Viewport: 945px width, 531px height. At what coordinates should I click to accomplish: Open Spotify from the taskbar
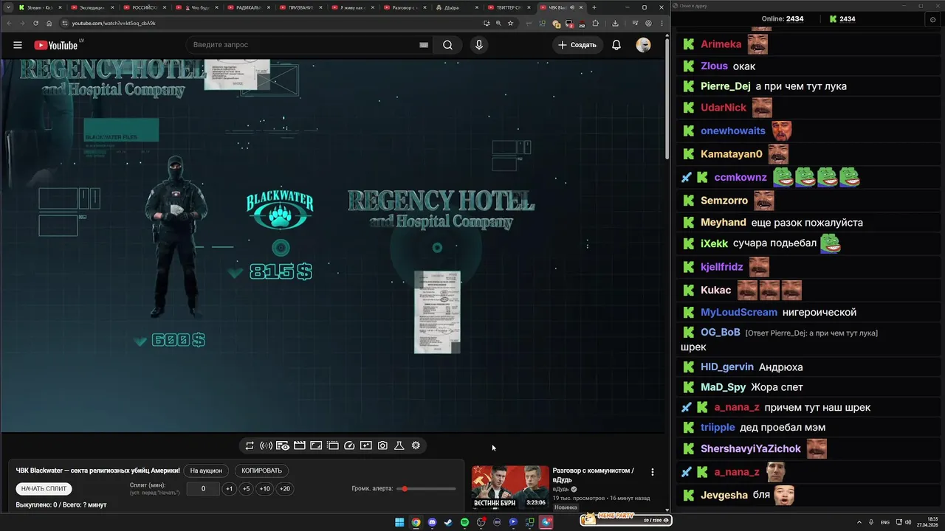point(464,522)
